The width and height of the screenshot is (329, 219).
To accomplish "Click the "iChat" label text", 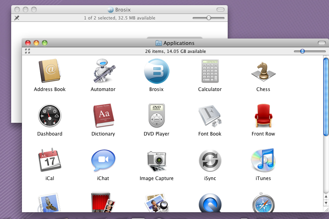I will [x=103, y=178].
